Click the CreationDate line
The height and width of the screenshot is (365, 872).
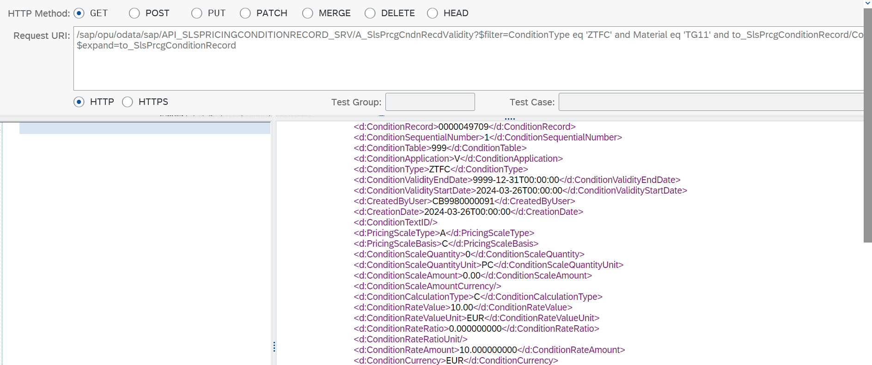click(x=469, y=212)
